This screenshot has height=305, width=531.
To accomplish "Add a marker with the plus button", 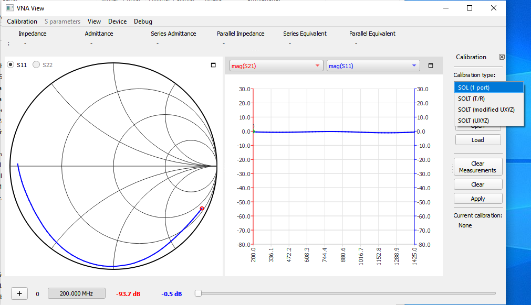I will pyautogui.click(x=19, y=293).
